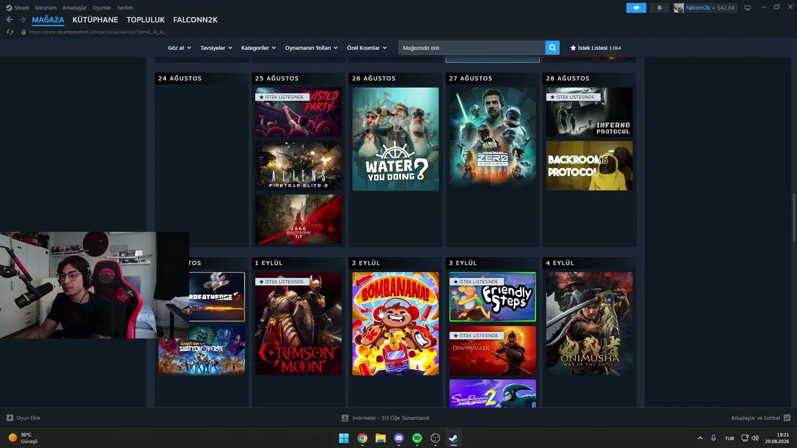Open the Aliens Fireteam Elite 2 thumbnail
This screenshot has width=797, height=448.
[x=298, y=166]
